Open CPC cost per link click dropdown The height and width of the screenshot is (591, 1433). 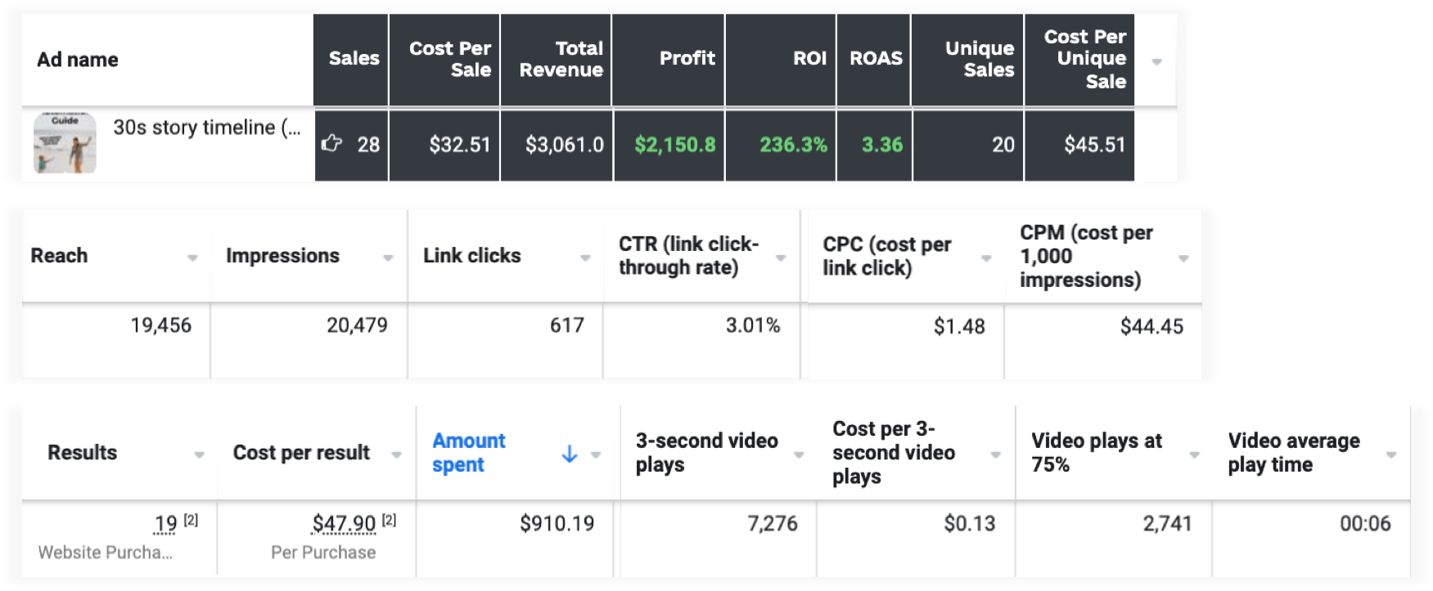[986, 258]
